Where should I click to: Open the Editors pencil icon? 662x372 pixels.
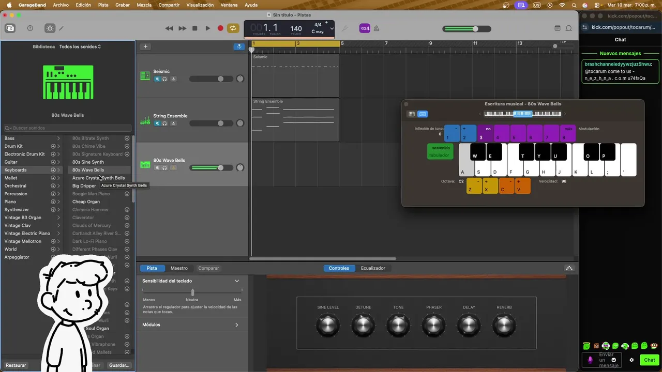click(61, 28)
